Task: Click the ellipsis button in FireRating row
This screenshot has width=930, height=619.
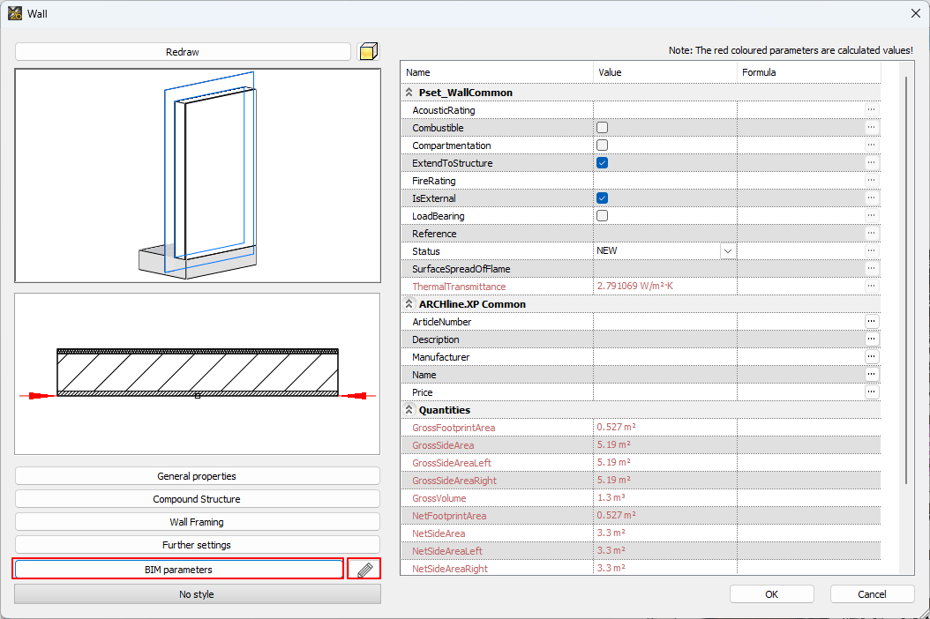Action: coord(871,181)
